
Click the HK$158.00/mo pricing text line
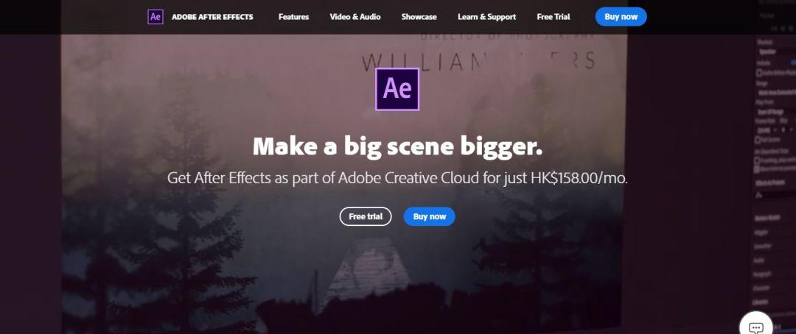coord(397,178)
